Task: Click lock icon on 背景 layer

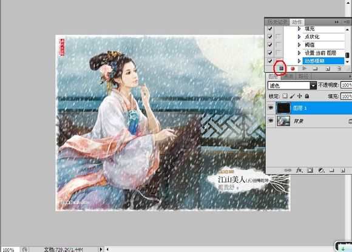Action: (x=350, y=121)
